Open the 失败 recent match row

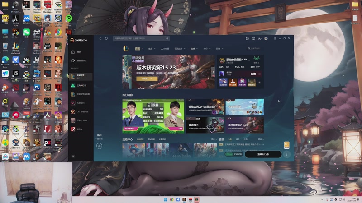[x=240, y=74]
